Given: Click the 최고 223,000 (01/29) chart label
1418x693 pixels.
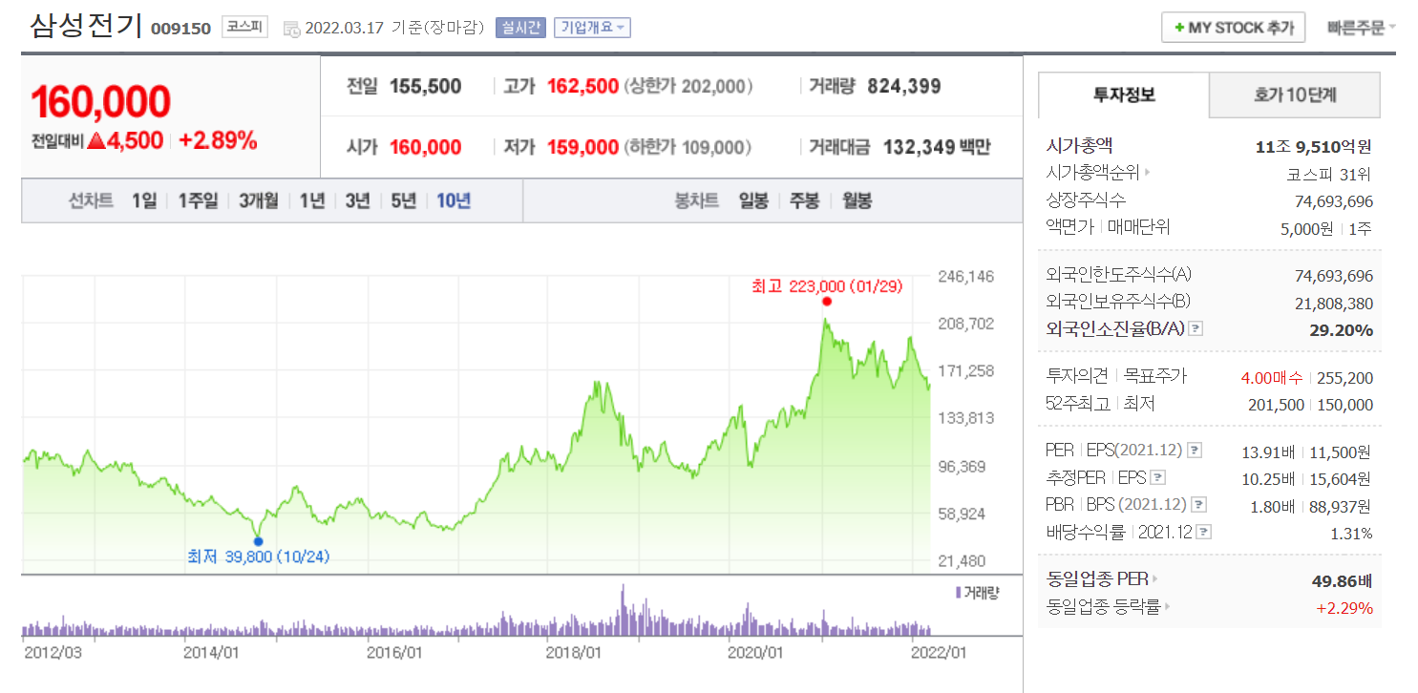Looking at the screenshot, I should coord(827,285).
